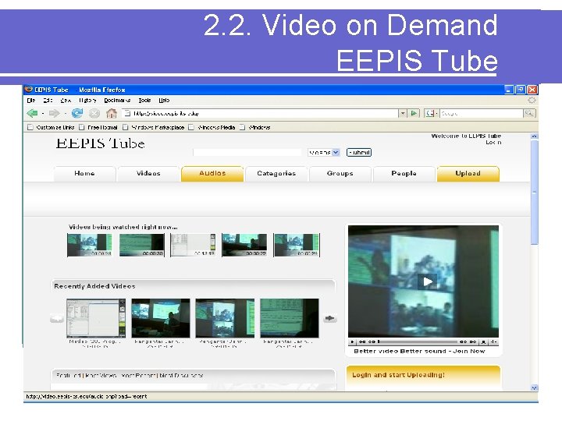Click the video player seek bar

[x=418, y=342]
